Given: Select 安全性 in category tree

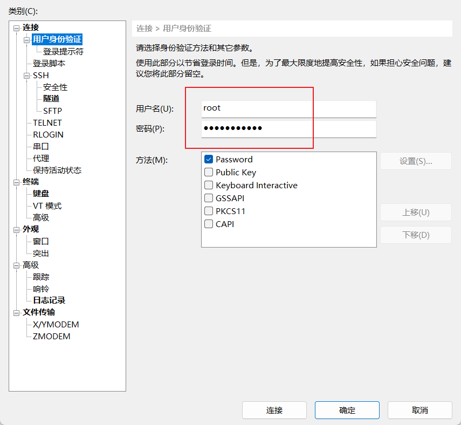Looking at the screenshot, I should coord(56,87).
